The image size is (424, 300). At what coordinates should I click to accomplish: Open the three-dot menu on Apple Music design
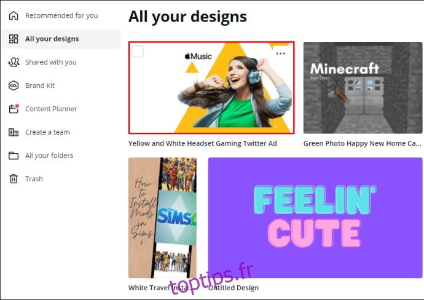pyautogui.click(x=280, y=53)
